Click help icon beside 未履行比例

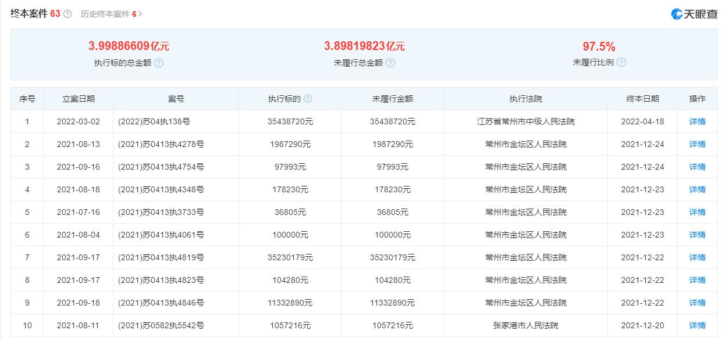[x=621, y=63]
